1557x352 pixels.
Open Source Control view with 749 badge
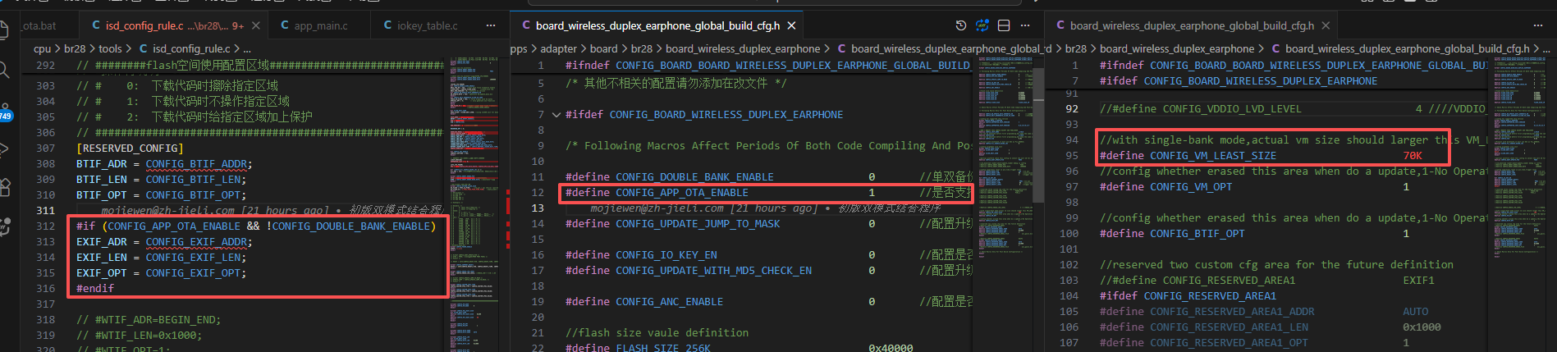point(5,112)
